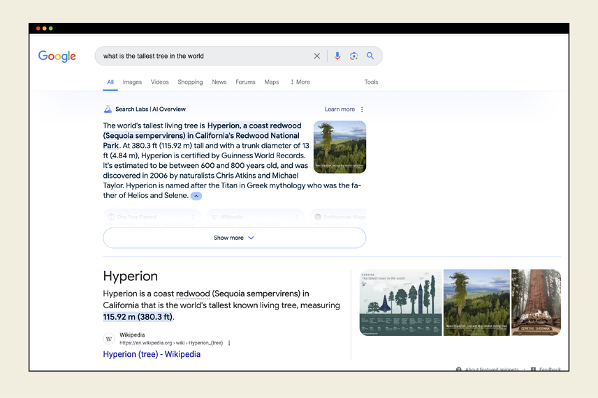Click the magnifying glass search icon
Viewport: 598px width, 398px height.
tap(370, 56)
